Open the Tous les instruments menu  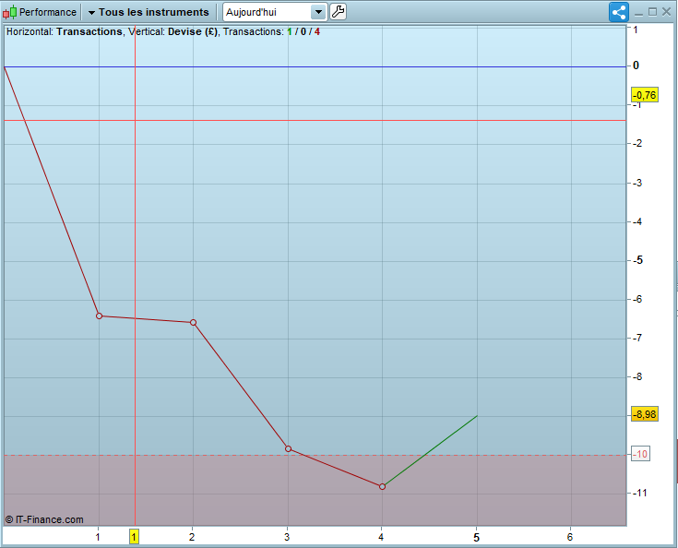149,12
